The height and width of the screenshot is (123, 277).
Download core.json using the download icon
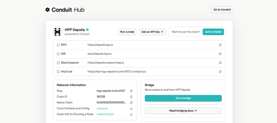coord(131,108)
